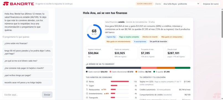Click the Gasto esencial legend swatch
Image resolution: width=223 pixels, height=100 pixels.
click(87, 72)
